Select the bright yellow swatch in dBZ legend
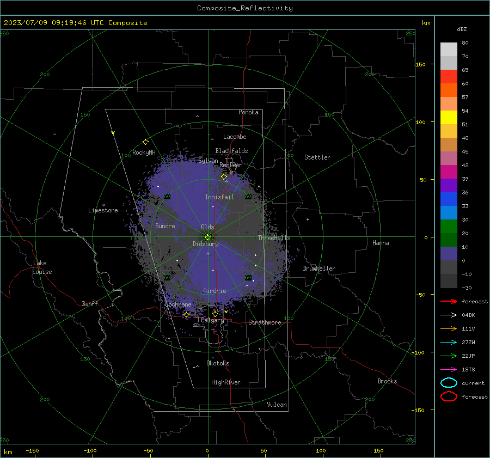This screenshot has width=490, height=458. click(449, 117)
